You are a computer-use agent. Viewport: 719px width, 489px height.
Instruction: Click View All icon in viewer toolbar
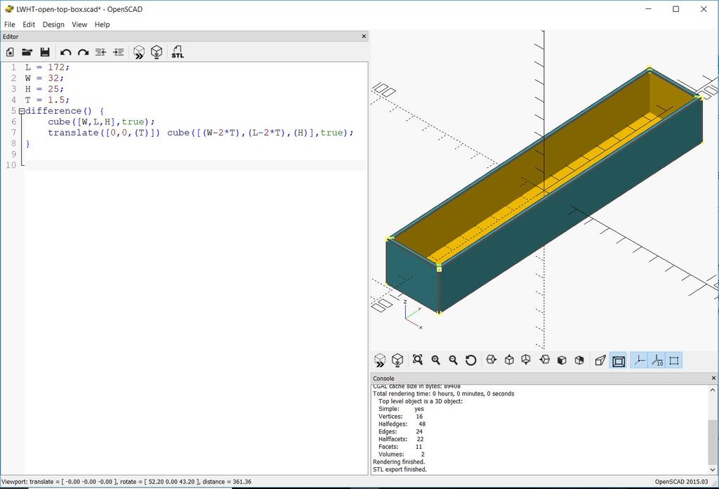click(x=418, y=360)
